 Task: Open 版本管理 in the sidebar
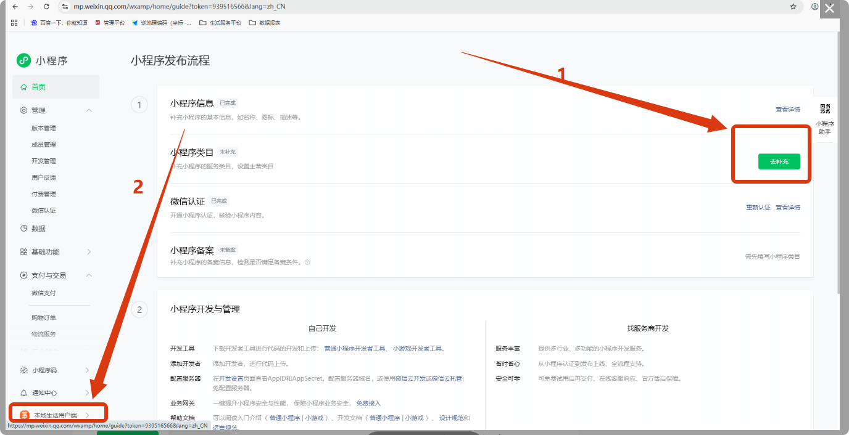(44, 128)
